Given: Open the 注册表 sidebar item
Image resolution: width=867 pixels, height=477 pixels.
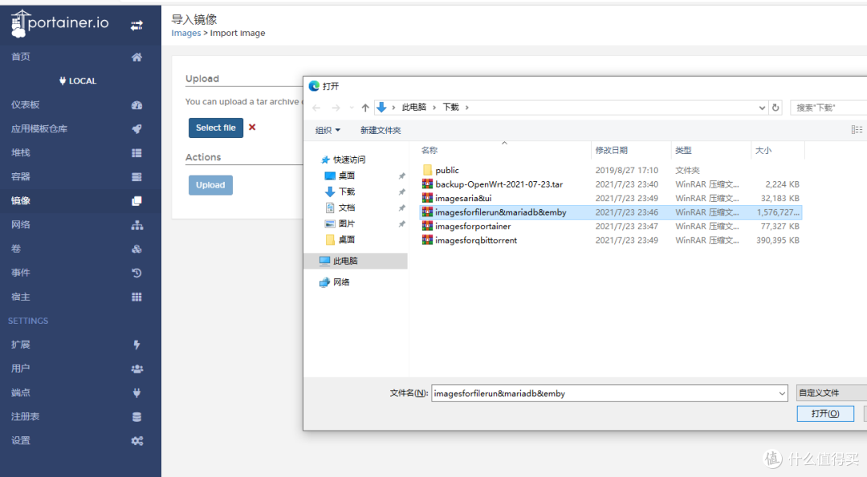Looking at the screenshot, I should coord(26,417).
